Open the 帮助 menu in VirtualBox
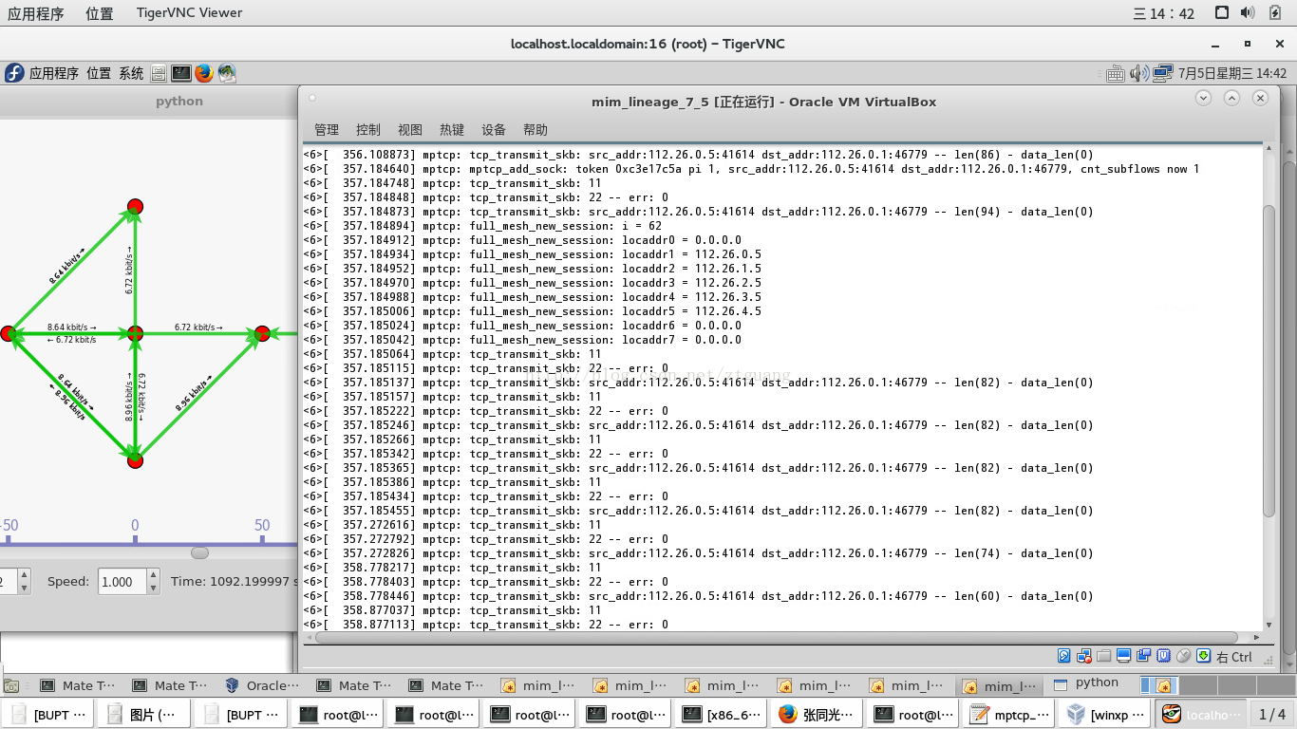This screenshot has width=1297, height=729. 536,130
